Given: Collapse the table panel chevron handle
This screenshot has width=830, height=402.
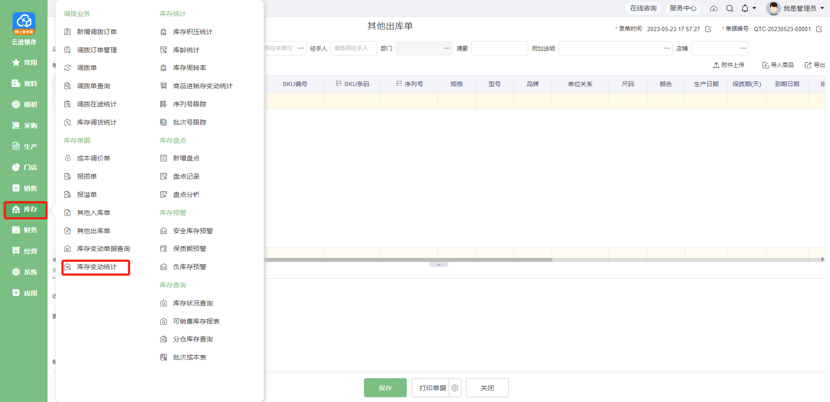Looking at the screenshot, I should [439, 264].
